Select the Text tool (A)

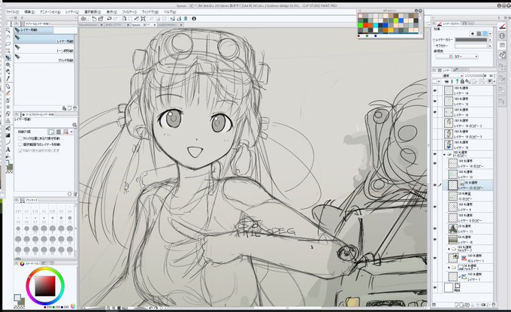(x=8, y=150)
